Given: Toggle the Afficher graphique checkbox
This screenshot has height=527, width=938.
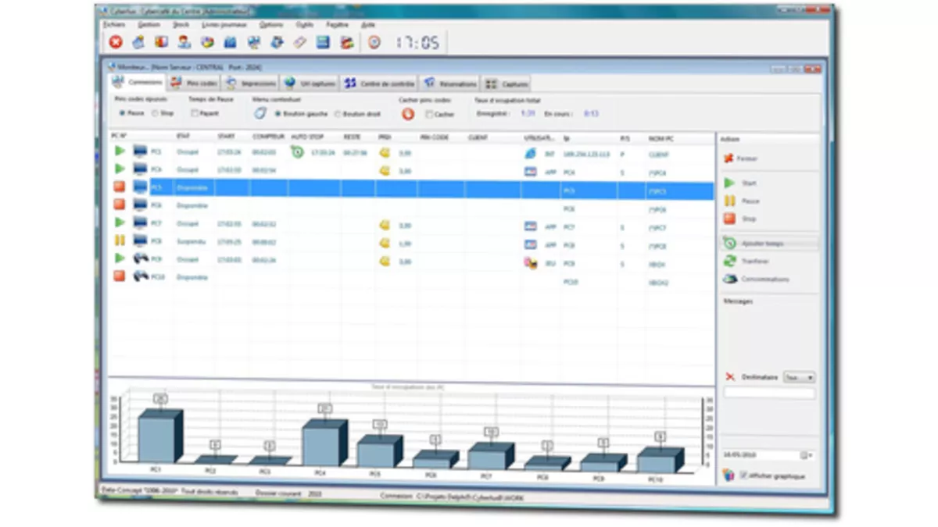Looking at the screenshot, I should point(743,475).
